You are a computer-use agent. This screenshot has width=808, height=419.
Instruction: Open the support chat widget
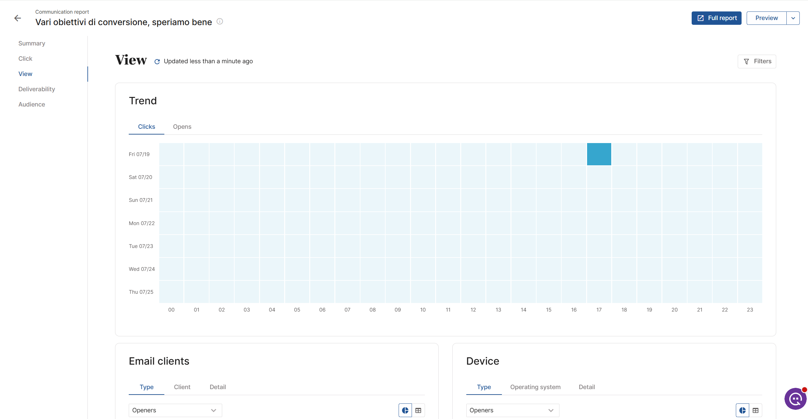pos(795,399)
